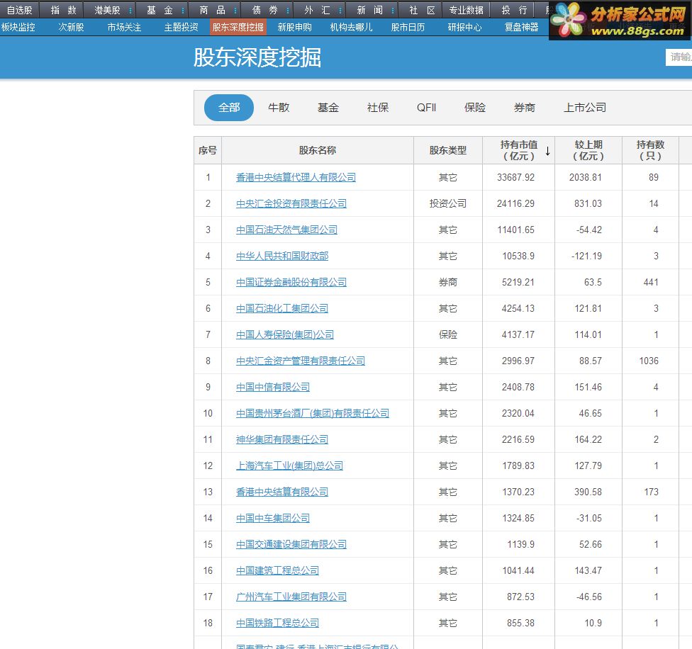Open the 社区 top menu
The image size is (692, 649).
tap(423, 10)
